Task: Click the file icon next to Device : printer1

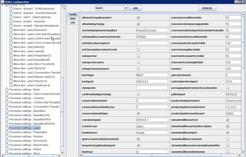Action: 11,21
